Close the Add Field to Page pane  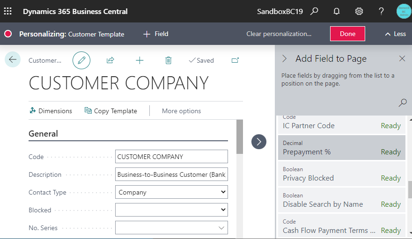402,58
